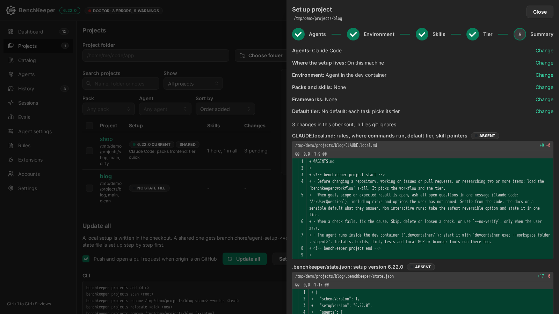Click the Doctor: 3 errors, 9 warnings badge
559x314 pixels.
coord(124,11)
